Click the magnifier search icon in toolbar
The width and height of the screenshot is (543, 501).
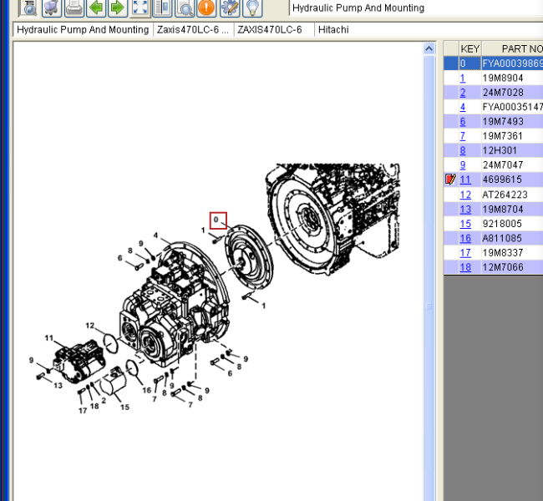click(185, 8)
